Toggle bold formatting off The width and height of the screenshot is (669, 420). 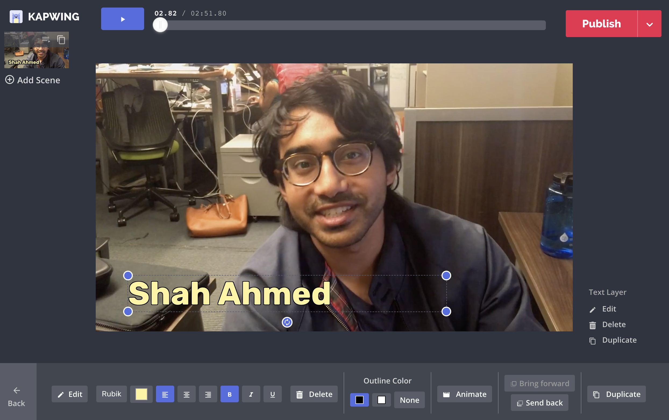pyautogui.click(x=229, y=394)
